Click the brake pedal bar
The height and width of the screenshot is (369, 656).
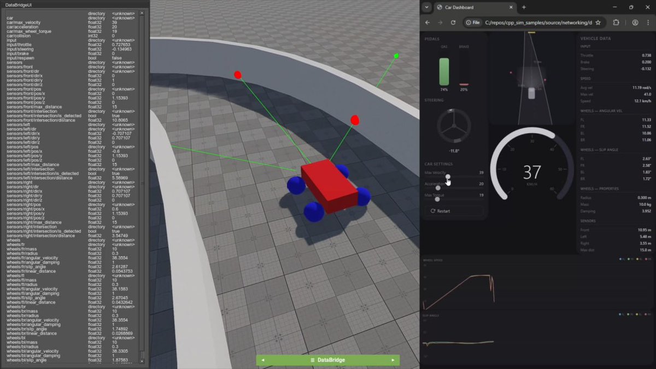(464, 84)
